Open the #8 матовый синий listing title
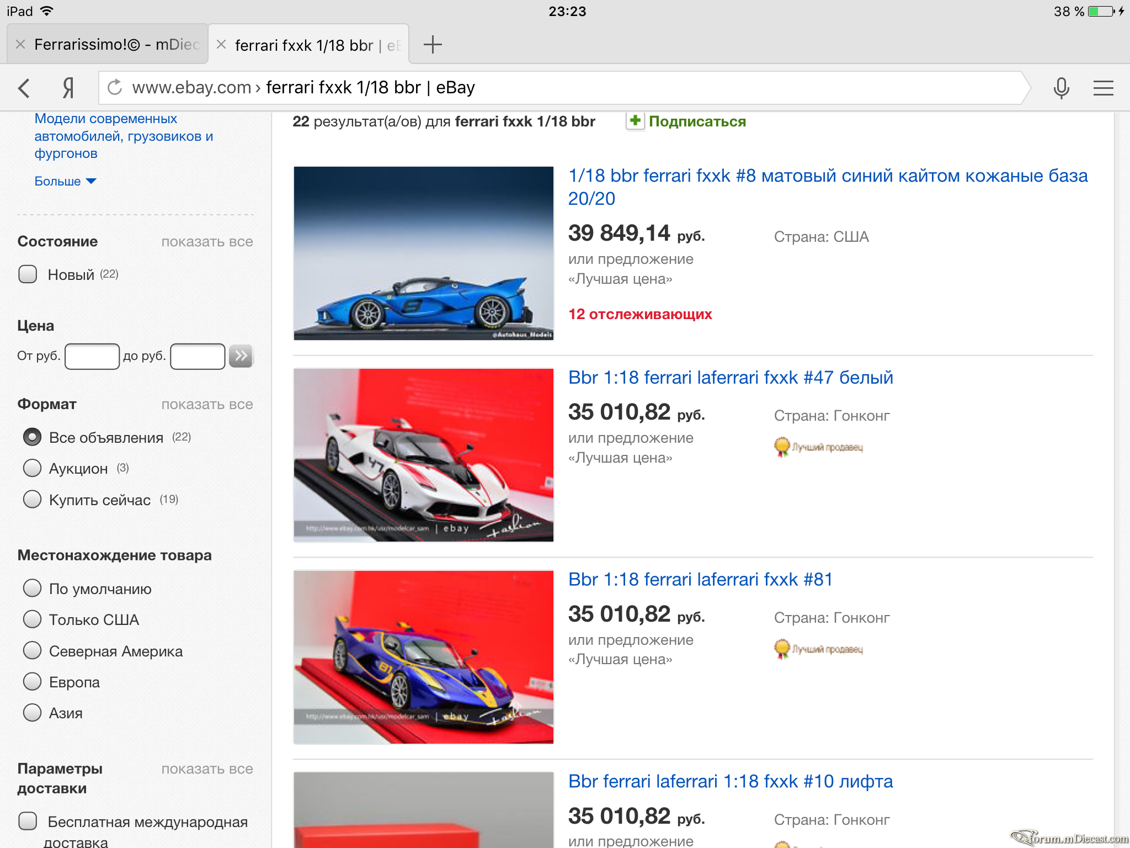 click(x=828, y=187)
